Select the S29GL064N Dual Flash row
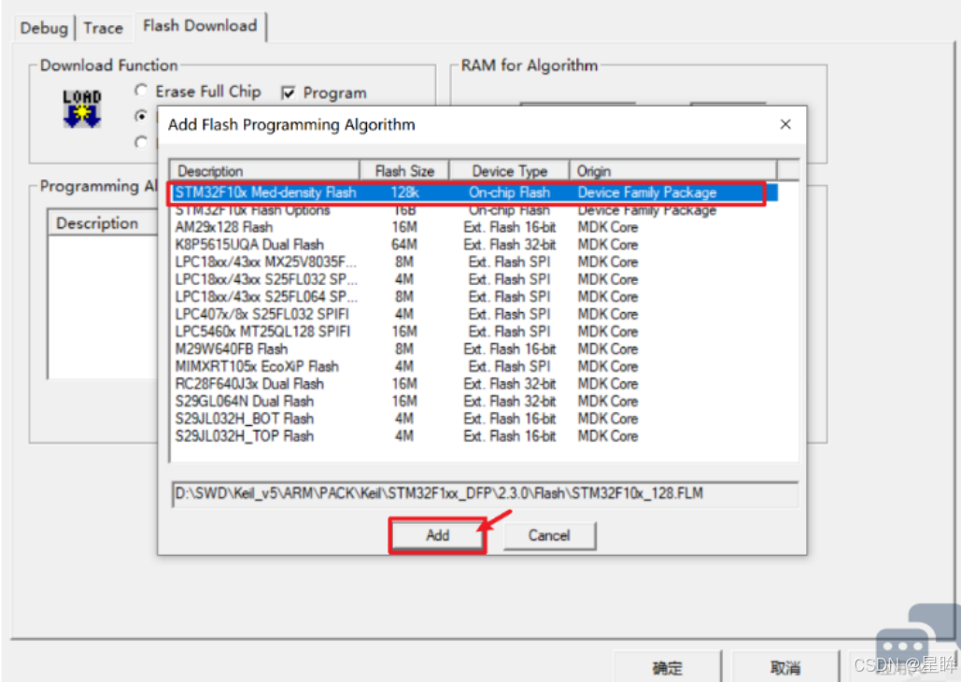Image resolution: width=961 pixels, height=682 pixels. [475, 401]
